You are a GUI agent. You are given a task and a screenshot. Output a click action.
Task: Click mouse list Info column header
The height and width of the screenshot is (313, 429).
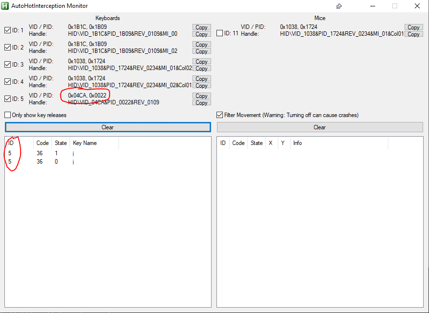pyautogui.click(x=339, y=143)
